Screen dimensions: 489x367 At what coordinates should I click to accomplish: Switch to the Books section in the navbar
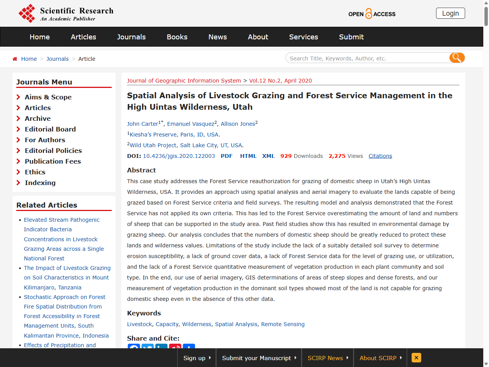click(x=177, y=37)
